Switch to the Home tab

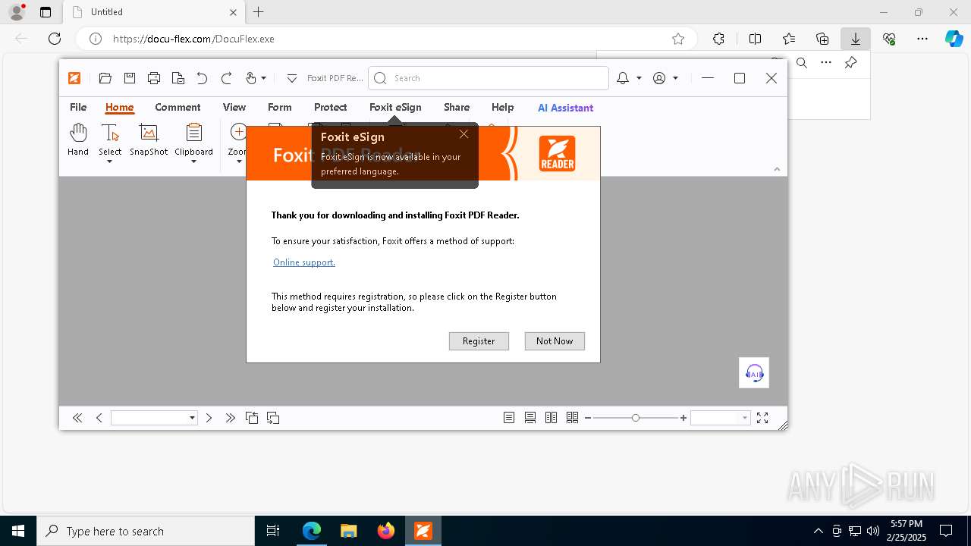tap(119, 107)
